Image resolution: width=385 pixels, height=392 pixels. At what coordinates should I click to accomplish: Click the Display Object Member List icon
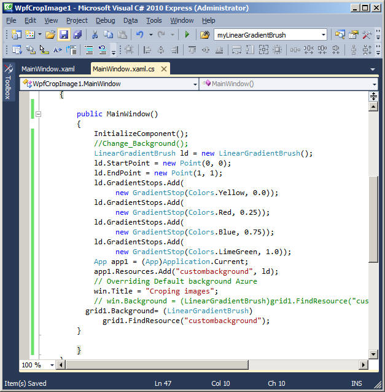[17, 50]
